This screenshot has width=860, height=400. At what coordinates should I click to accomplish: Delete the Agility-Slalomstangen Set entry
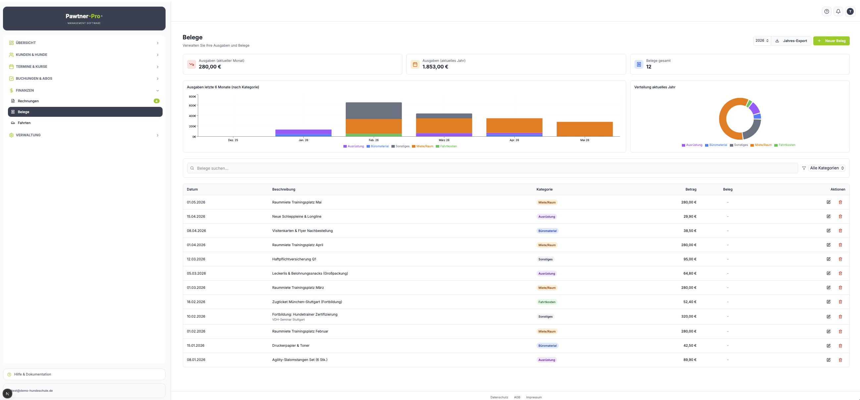pyautogui.click(x=841, y=360)
